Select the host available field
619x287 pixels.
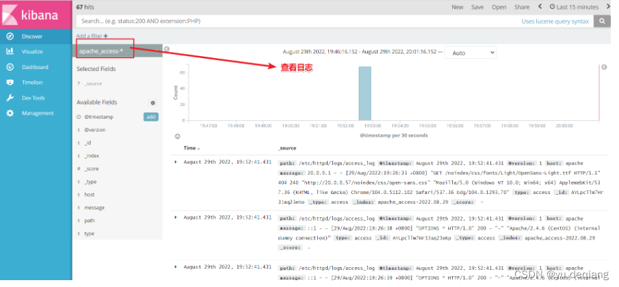(x=89, y=195)
